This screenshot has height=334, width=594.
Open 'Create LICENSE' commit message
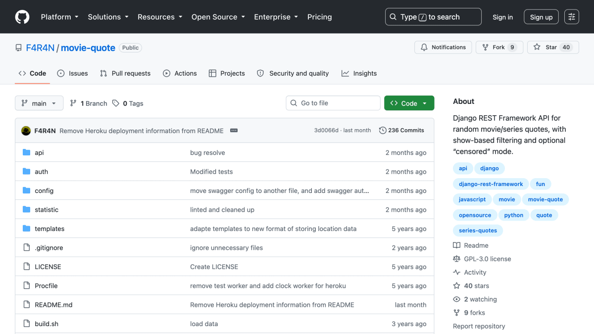click(x=214, y=266)
